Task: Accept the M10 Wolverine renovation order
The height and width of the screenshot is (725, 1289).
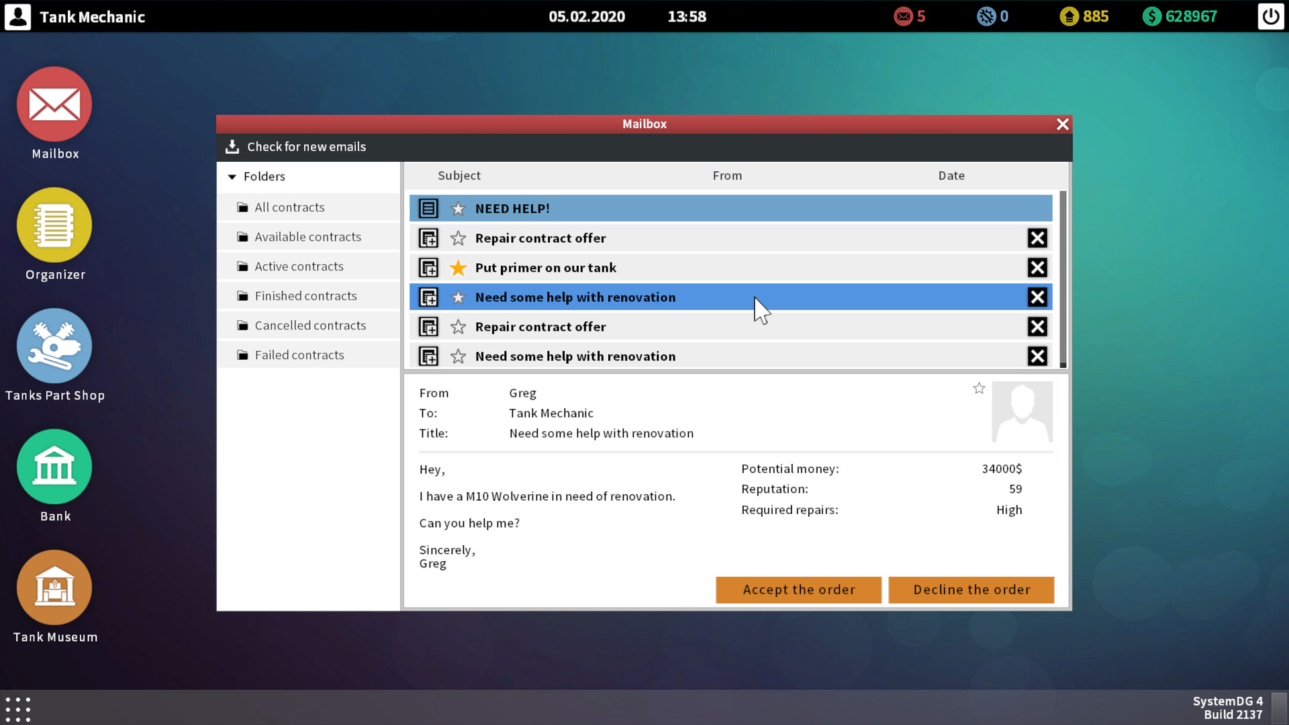Action: pyautogui.click(x=798, y=589)
